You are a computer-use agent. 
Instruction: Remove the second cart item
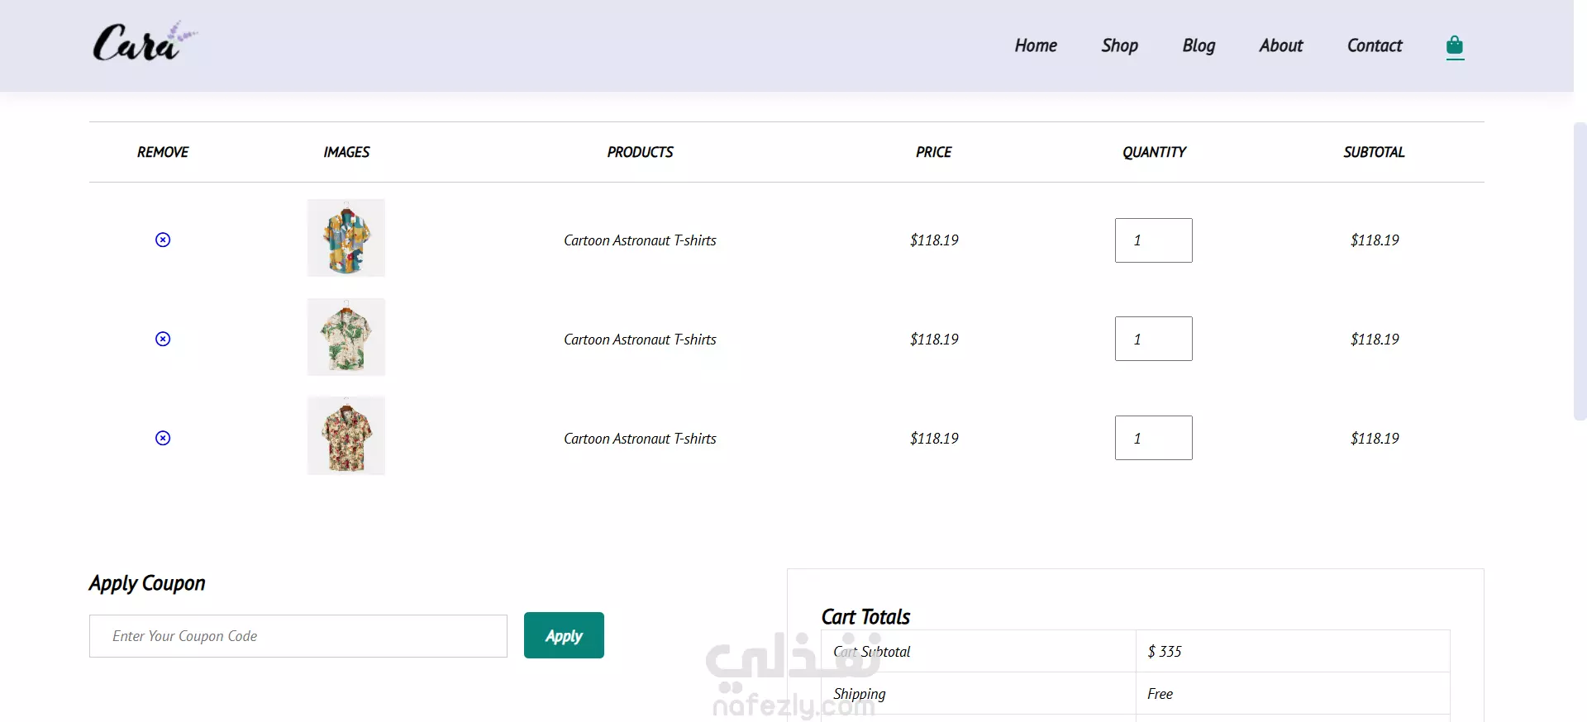pyautogui.click(x=163, y=339)
